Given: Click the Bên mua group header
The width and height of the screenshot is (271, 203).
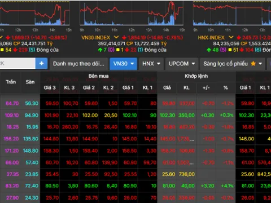Looking at the screenshot, I should (98, 76).
